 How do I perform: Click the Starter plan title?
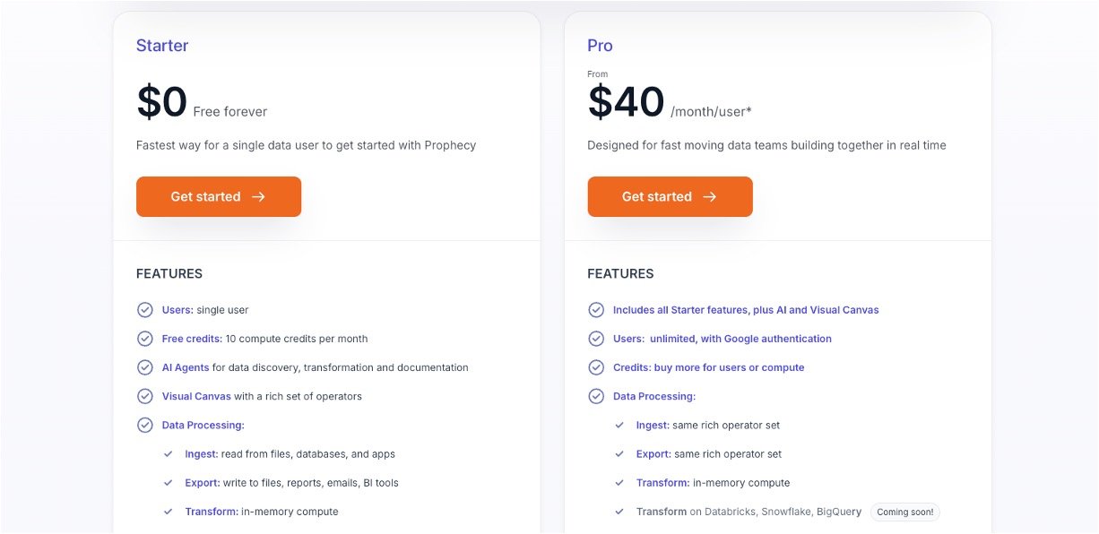pos(162,46)
